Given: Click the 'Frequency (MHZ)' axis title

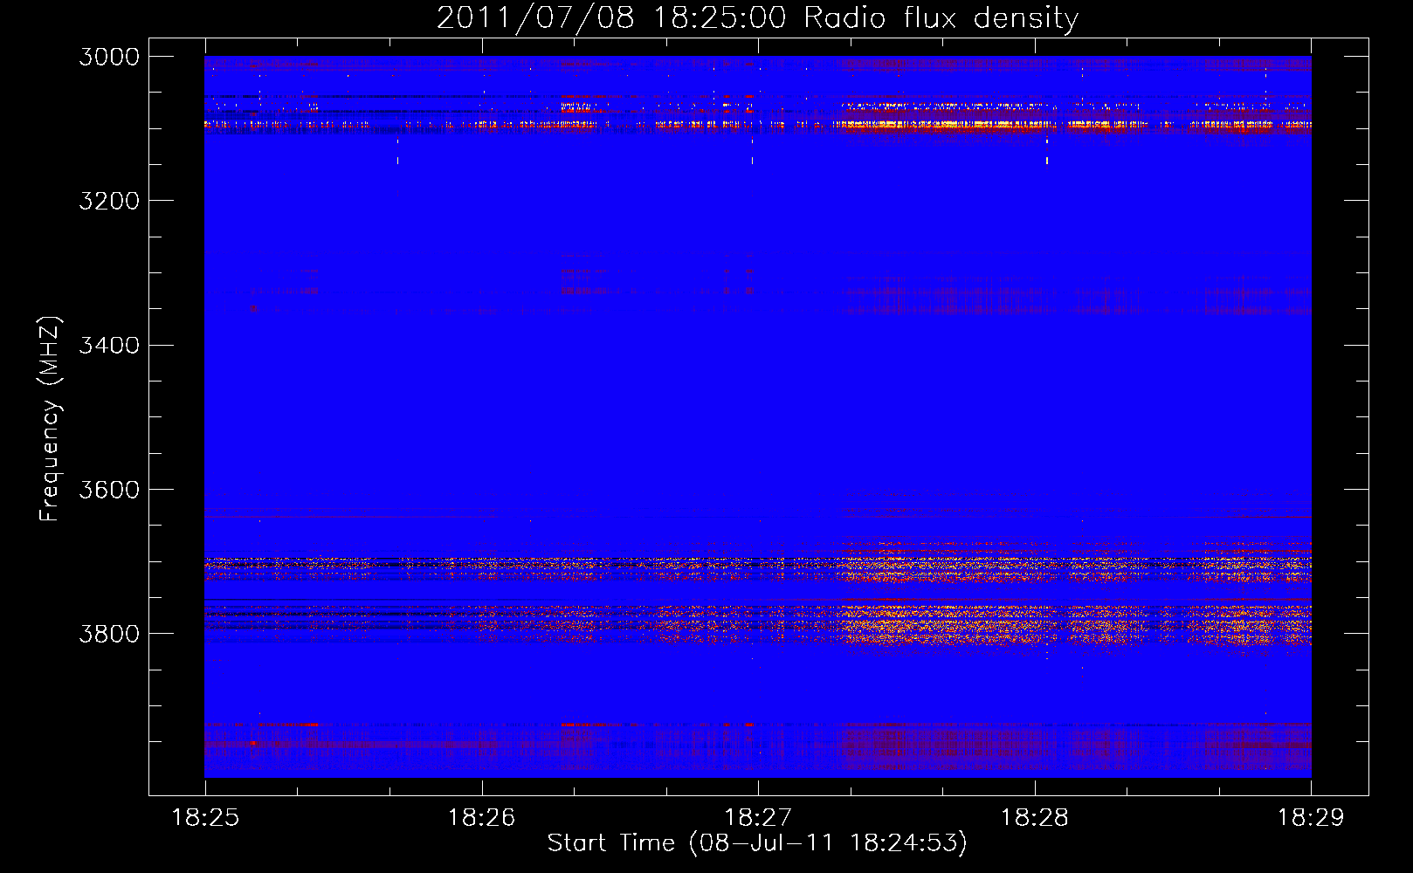Looking at the screenshot, I should point(51,419).
